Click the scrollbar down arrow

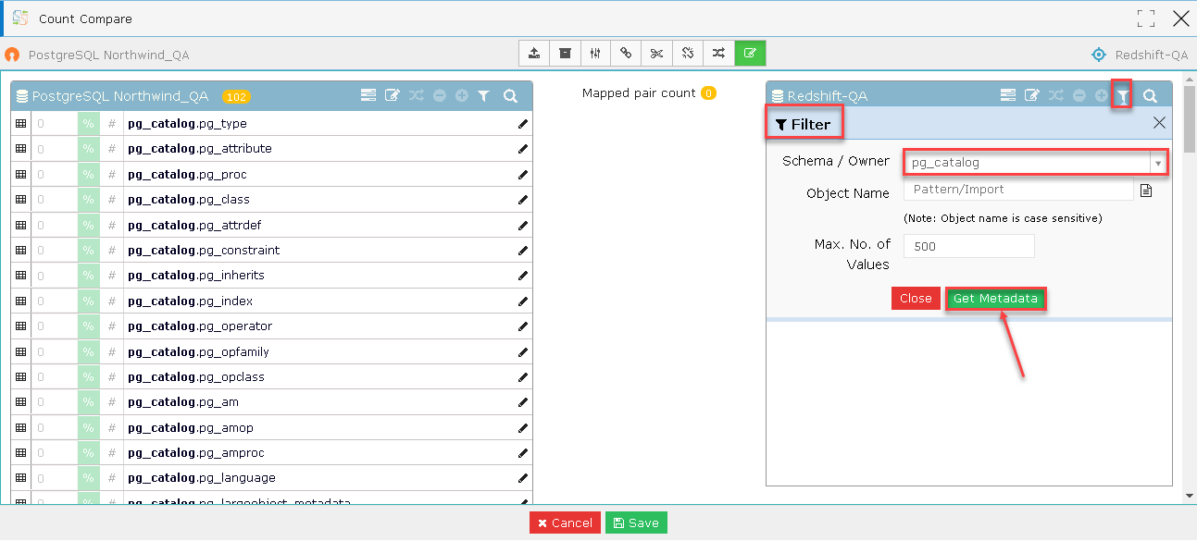pos(1190,497)
